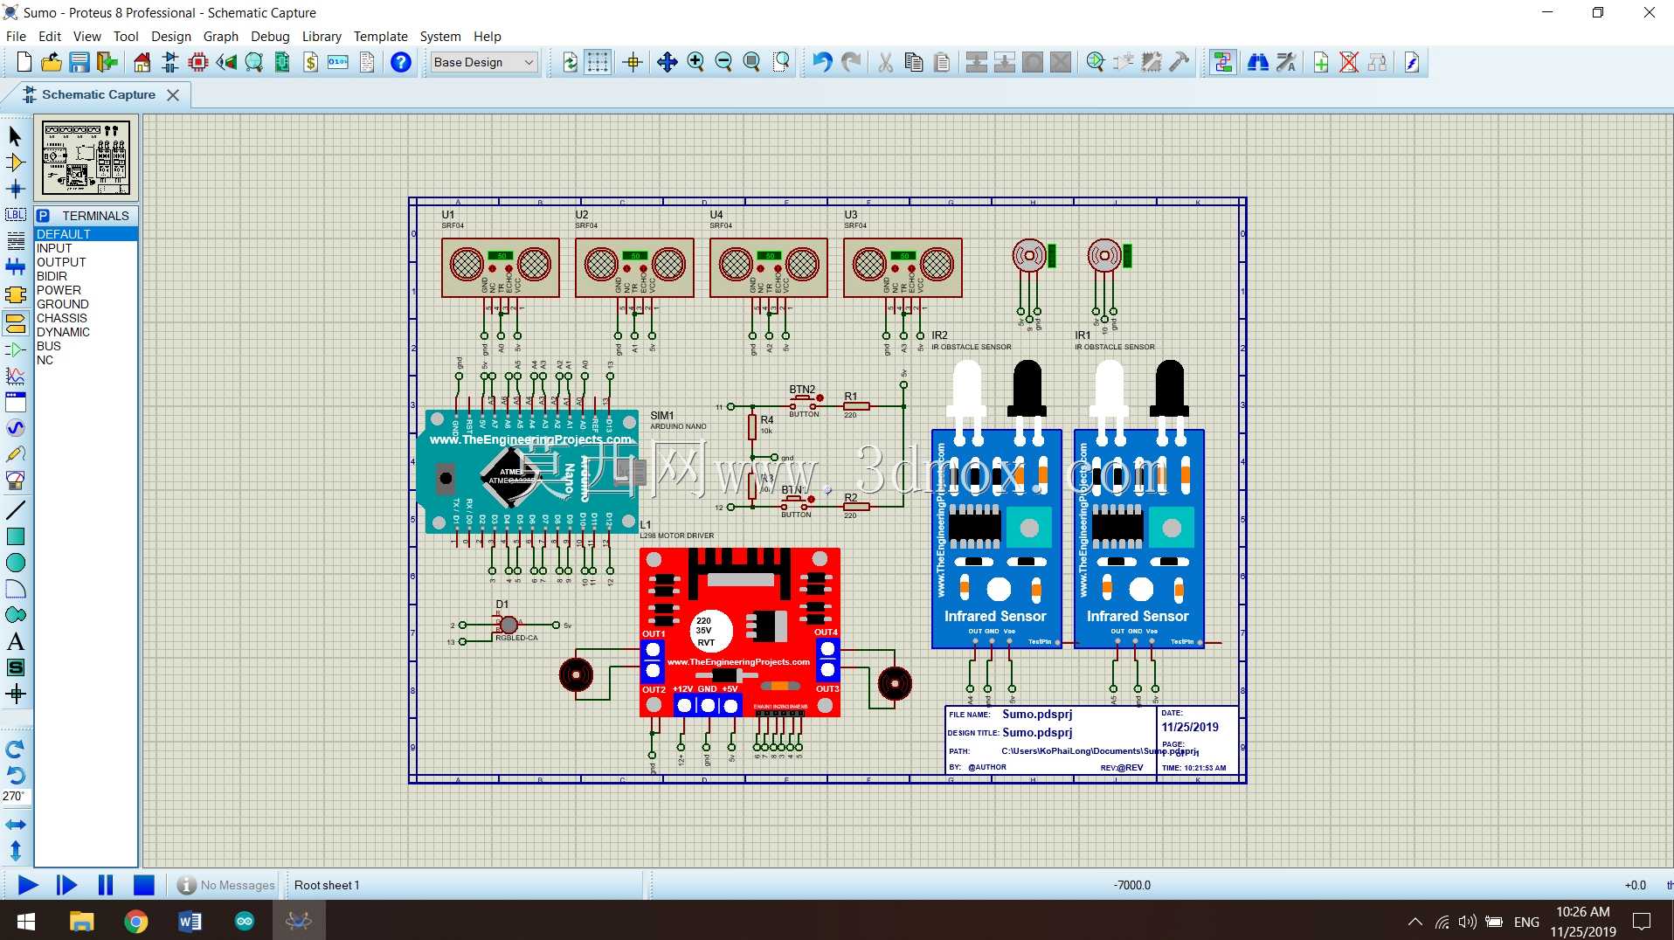1674x940 pixels.
Task: Go to the Home page icon
Action: click(142, 62)
